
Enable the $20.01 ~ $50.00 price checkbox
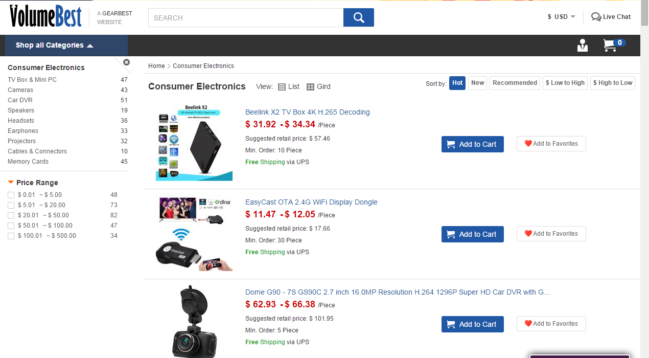click(11, 215)
